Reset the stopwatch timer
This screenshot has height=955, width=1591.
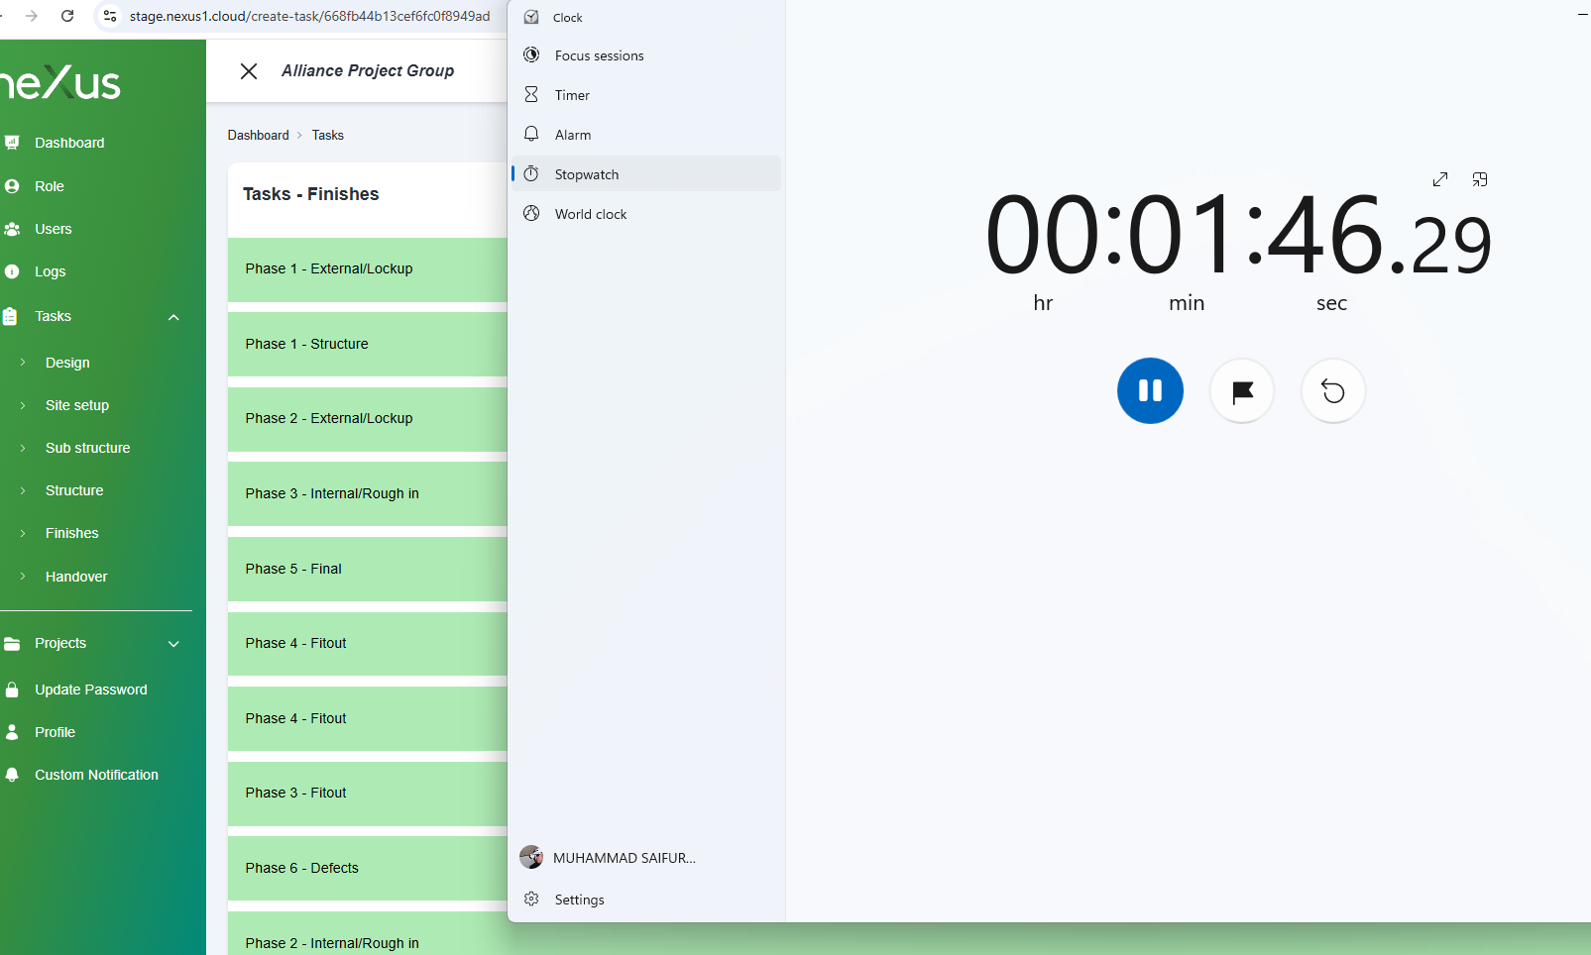[x=1332, y=391]
